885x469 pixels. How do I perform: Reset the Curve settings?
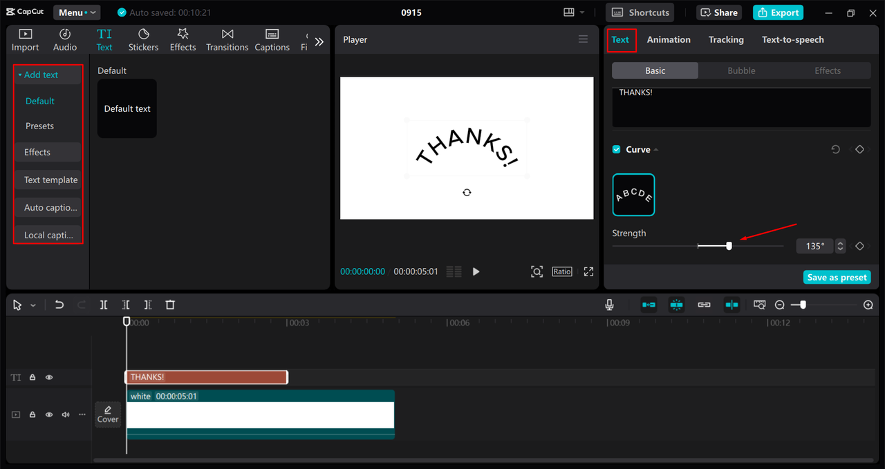835,149
